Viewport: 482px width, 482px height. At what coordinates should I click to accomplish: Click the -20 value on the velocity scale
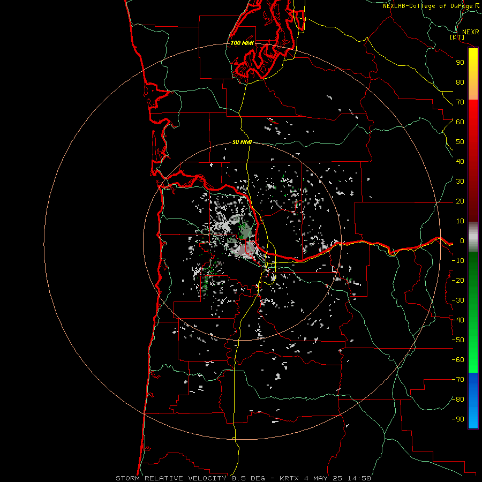(x=458, y=280)
